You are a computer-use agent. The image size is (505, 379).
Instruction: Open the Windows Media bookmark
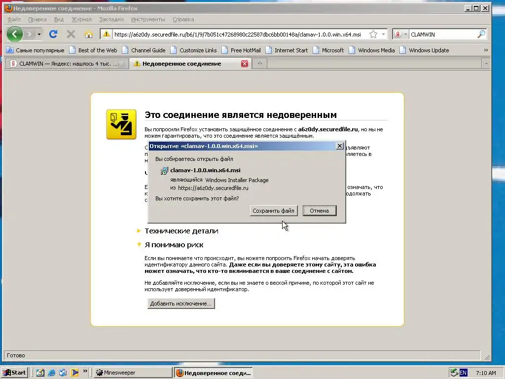[372, 50]
